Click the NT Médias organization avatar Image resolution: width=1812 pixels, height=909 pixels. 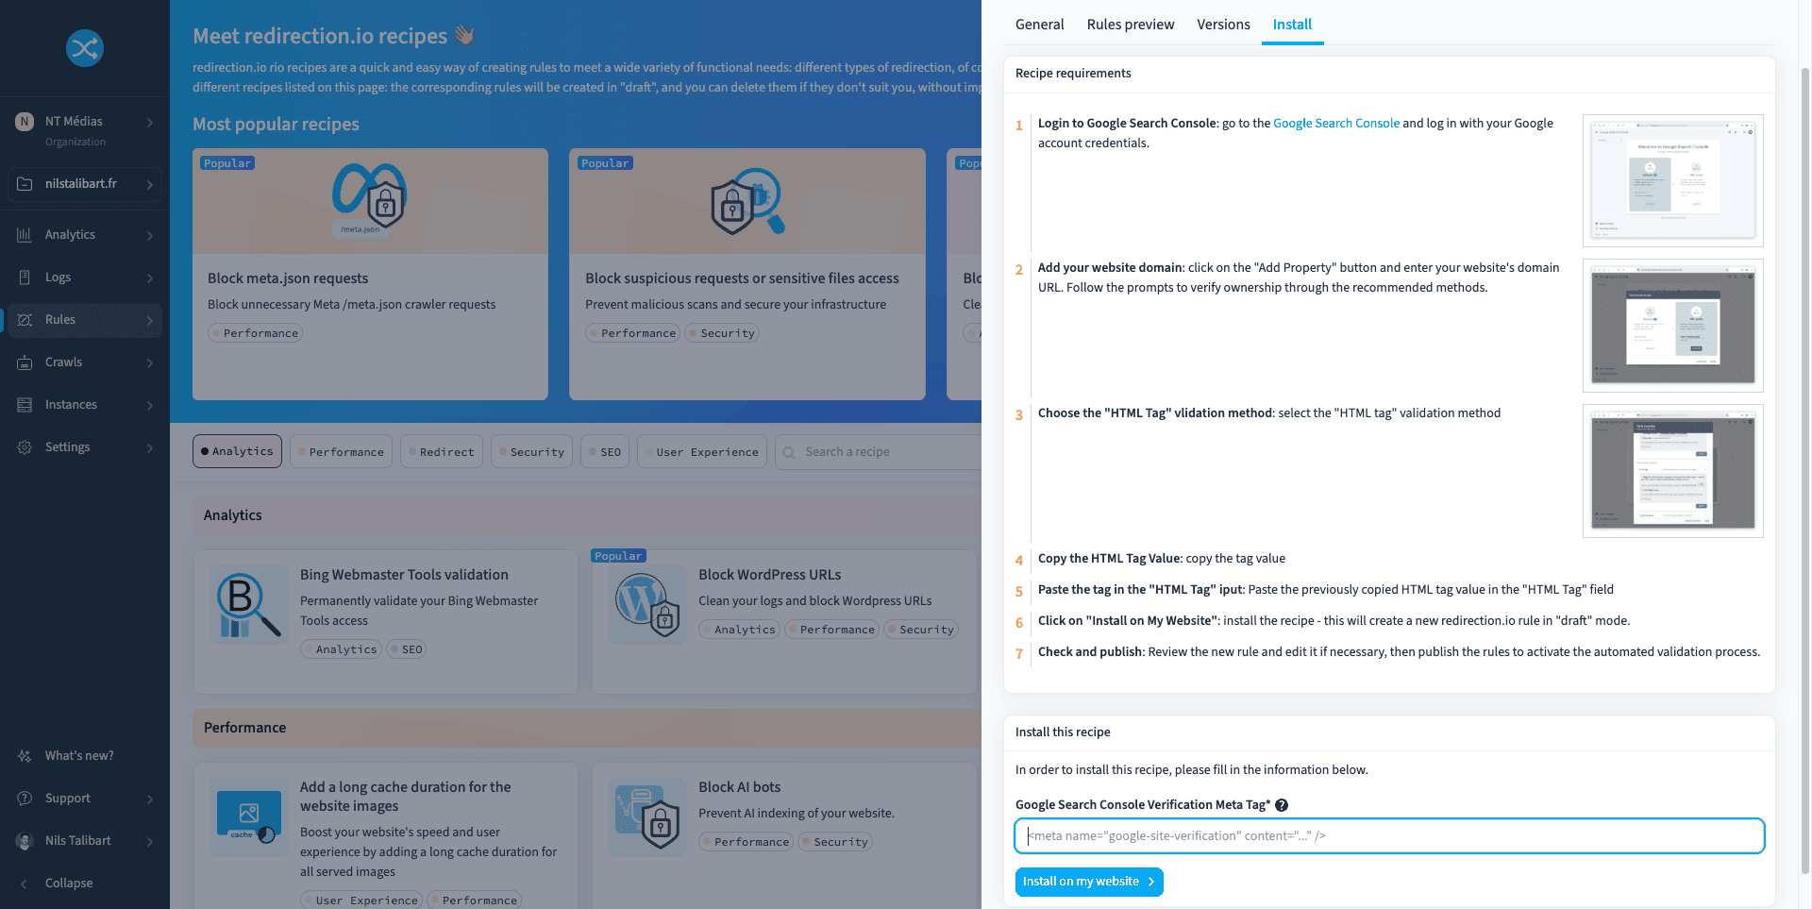[25, 122]
